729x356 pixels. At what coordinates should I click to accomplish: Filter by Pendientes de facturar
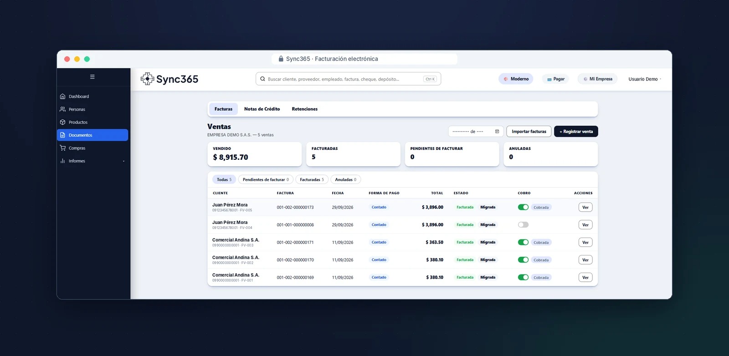click(266, 179)
